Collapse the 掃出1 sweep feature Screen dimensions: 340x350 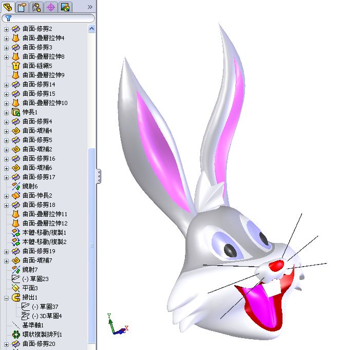click(x=6, y=298)
